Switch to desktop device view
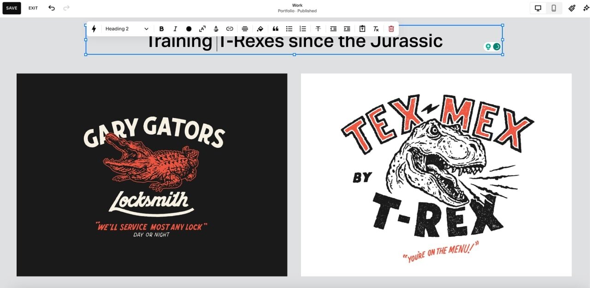 (538, 8)
